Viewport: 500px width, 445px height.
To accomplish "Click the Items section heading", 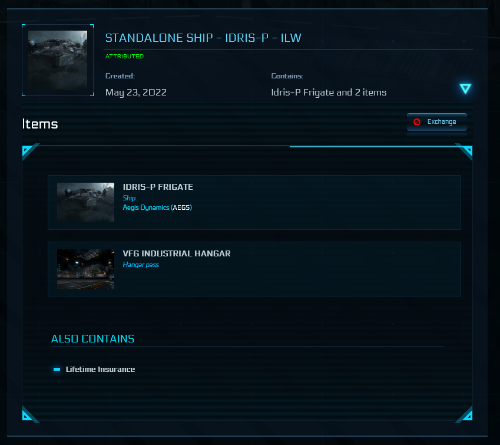I will click(40, 124).
